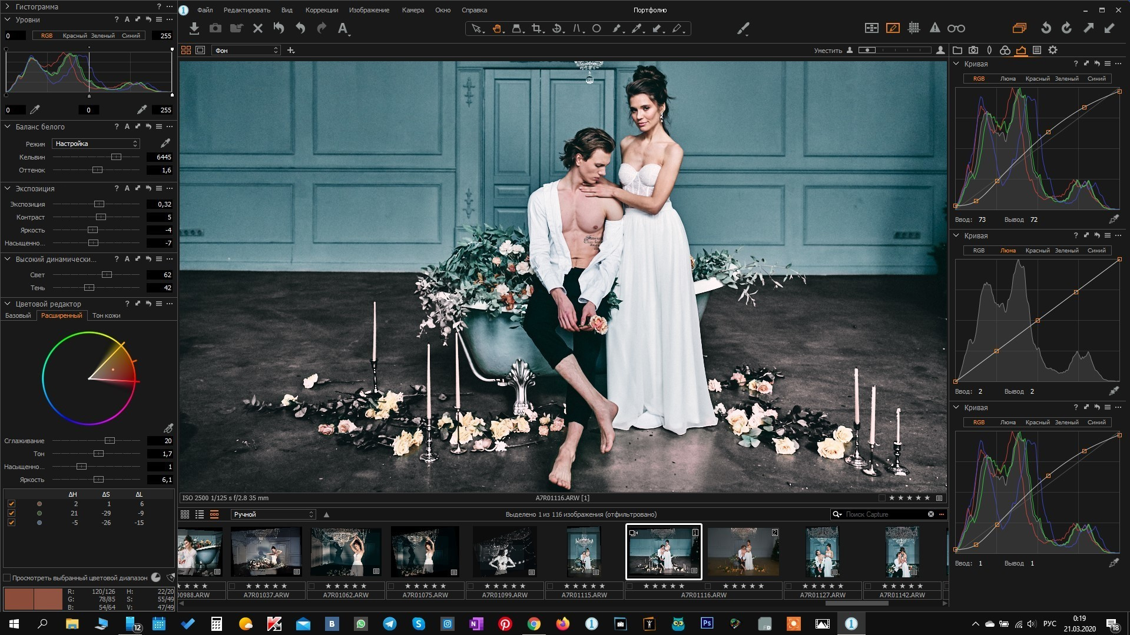Select the Crop tool
Image resolution: width=1130 pixels, height=635 pixels.
(536, 28)
